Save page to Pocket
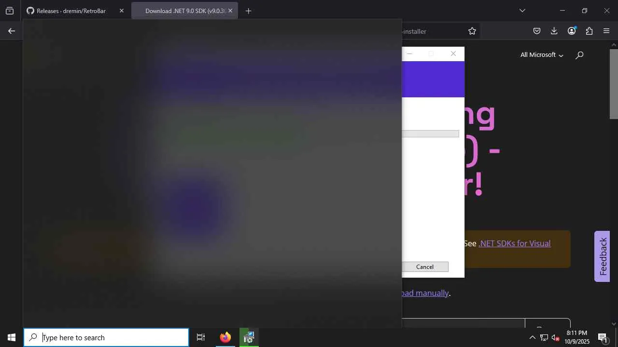618x347 pixels. [x=537, y=31]
